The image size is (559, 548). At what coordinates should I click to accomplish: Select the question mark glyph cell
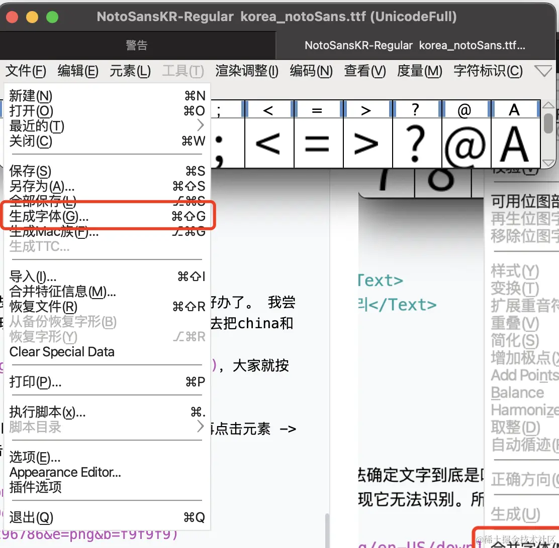click(x=417, y=143)
